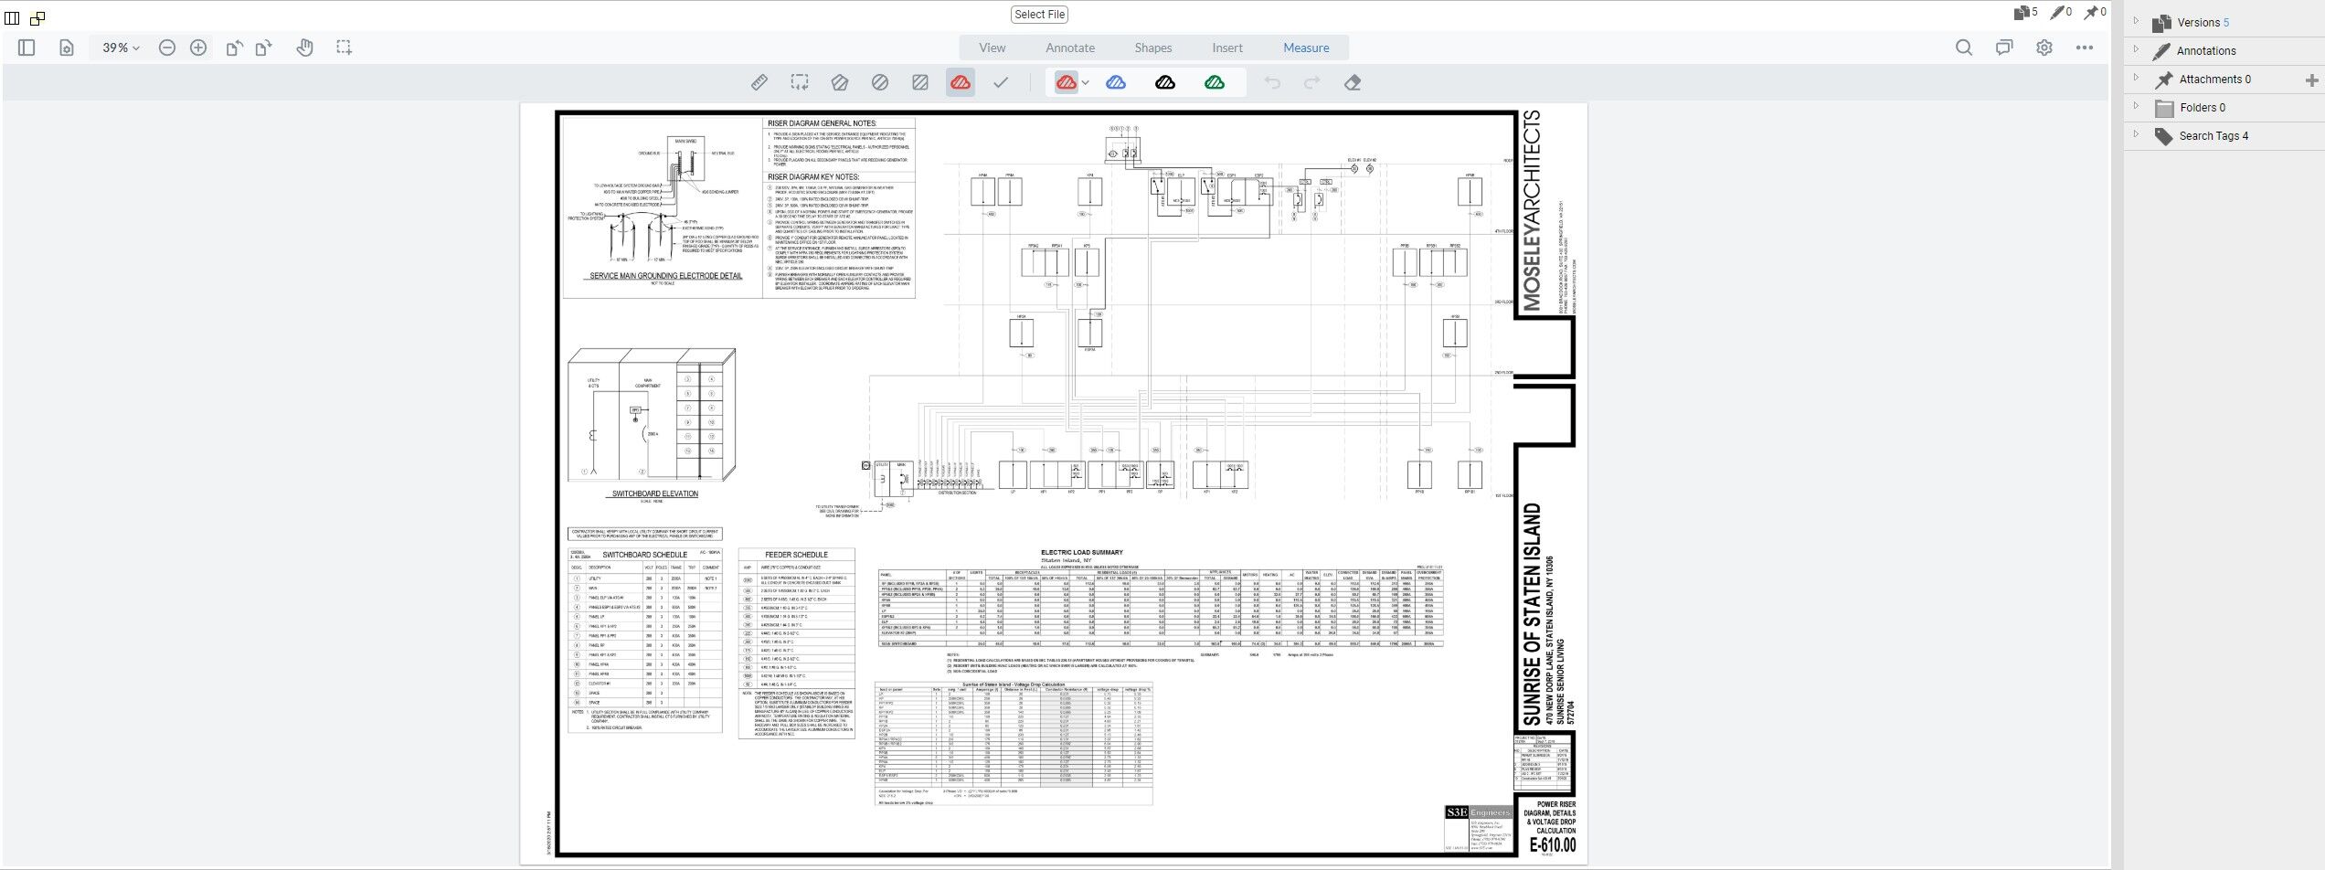Open the search magnifier
The image size is (2325, 870).
pyautogui.click(x=1964, y=48)
